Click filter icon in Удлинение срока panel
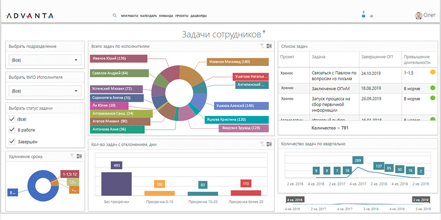The width and height of the screenshot is (441, 220). 72,156
